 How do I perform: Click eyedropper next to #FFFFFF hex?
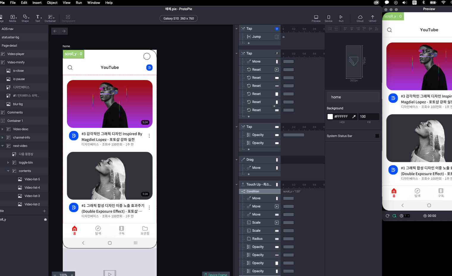[x=354, y=117]
